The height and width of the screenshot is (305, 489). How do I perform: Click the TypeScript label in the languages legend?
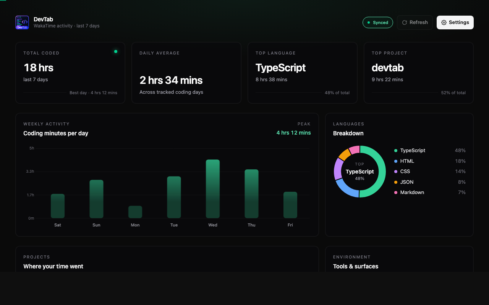pos(413,151)
